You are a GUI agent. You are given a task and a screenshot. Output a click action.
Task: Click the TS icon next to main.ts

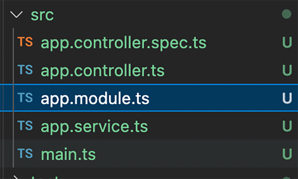click(25, 153)
